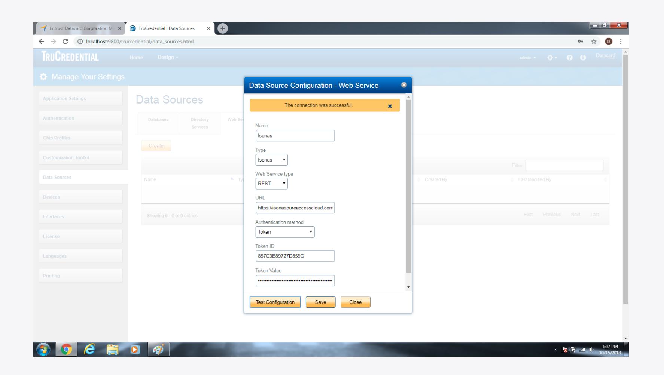Open the Chrome three-dot menu
Screen dimensions: 664x375
pyautogui.click(x=621, y=42)
